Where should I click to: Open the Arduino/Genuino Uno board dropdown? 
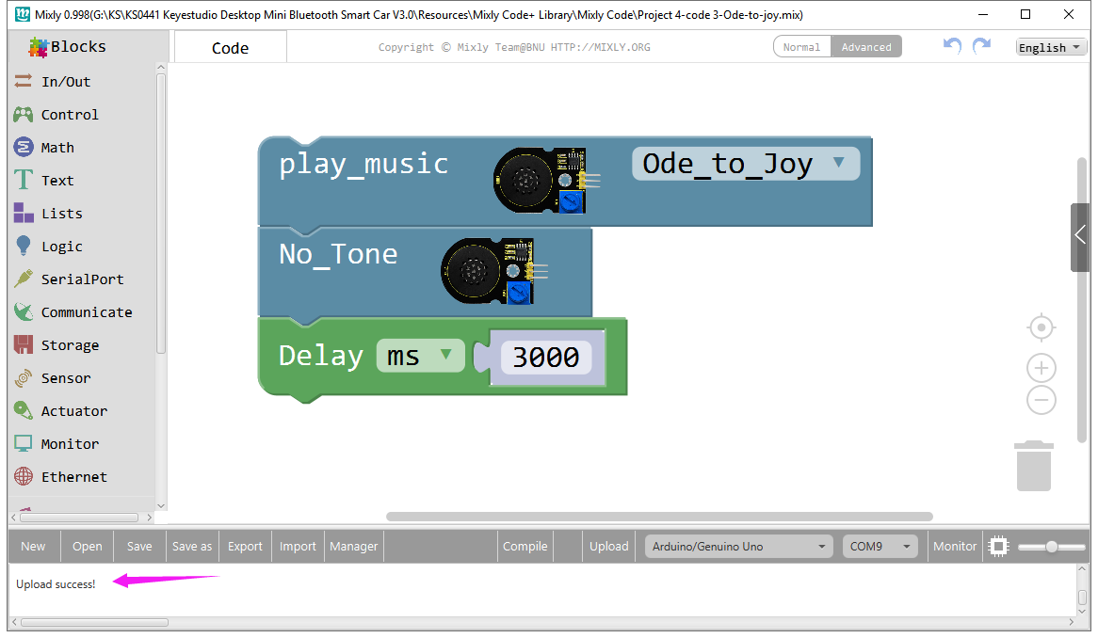pyautogui.click(x=739, y=547)
